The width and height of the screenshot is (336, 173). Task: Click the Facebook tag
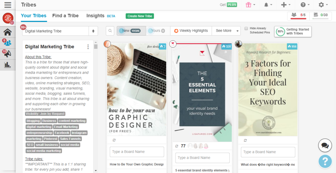click(x=62, y=133)
